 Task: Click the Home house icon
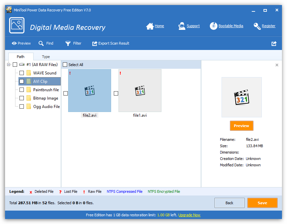[150, 26]
